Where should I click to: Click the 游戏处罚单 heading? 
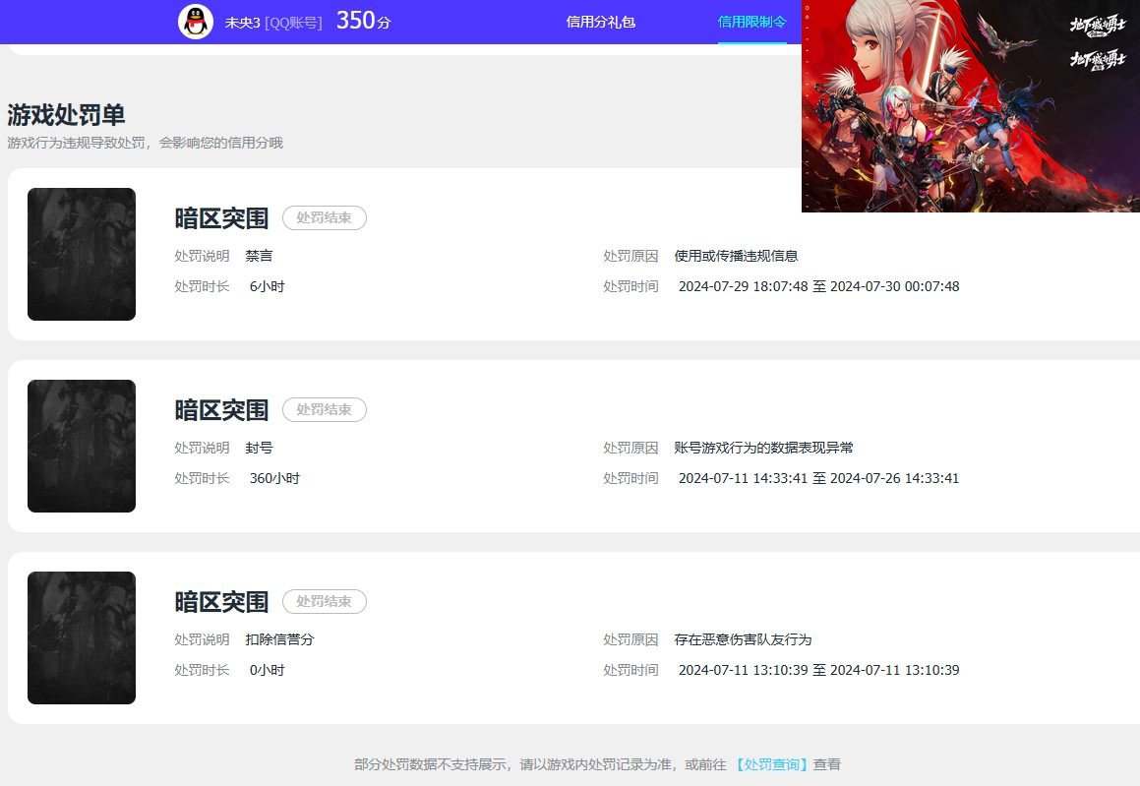pyautogui.click(x=66, y=115)
